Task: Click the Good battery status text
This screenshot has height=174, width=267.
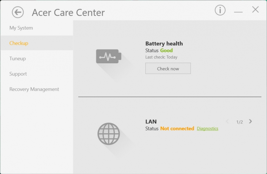Action: (x=167, y=50)
